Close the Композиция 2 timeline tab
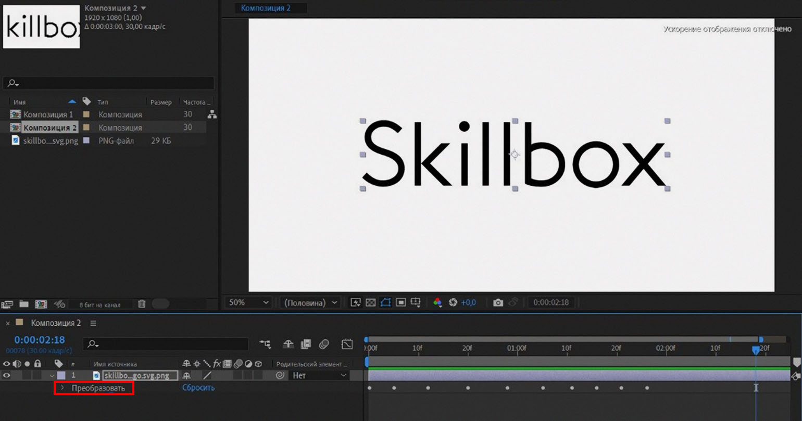Image resolution: width=802 pixels, height=421 pixels. tap(8, 323)
